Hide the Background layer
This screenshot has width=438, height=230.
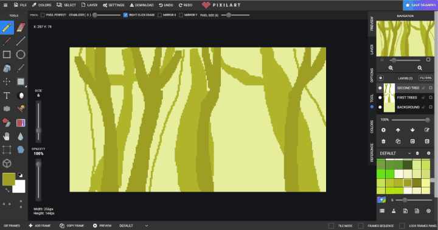[380, 107]
